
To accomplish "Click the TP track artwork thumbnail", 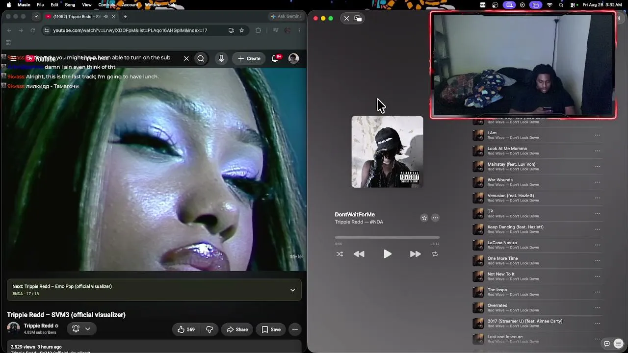I will click(x=478, y=214).
